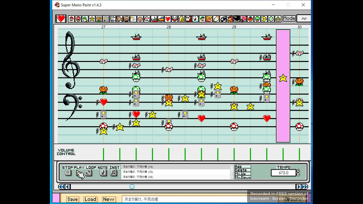Select the Boo ghost instrument
363x204 pixels.
[195, 19]
